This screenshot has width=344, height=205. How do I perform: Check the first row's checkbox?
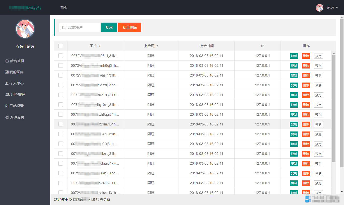pyautogui.click(x=61, y=56)
